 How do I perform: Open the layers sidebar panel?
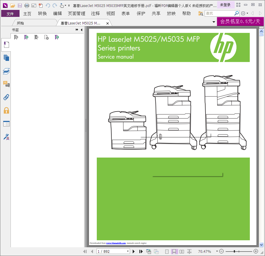tap(6, 71)
